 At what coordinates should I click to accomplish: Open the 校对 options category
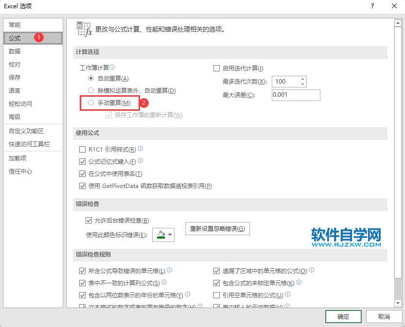(x=33, y=65)
